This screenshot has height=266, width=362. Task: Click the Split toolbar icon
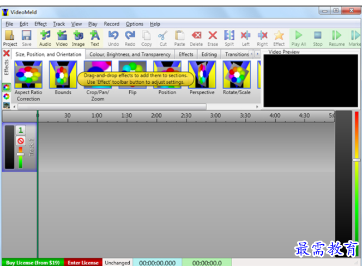tap(230, 38)
